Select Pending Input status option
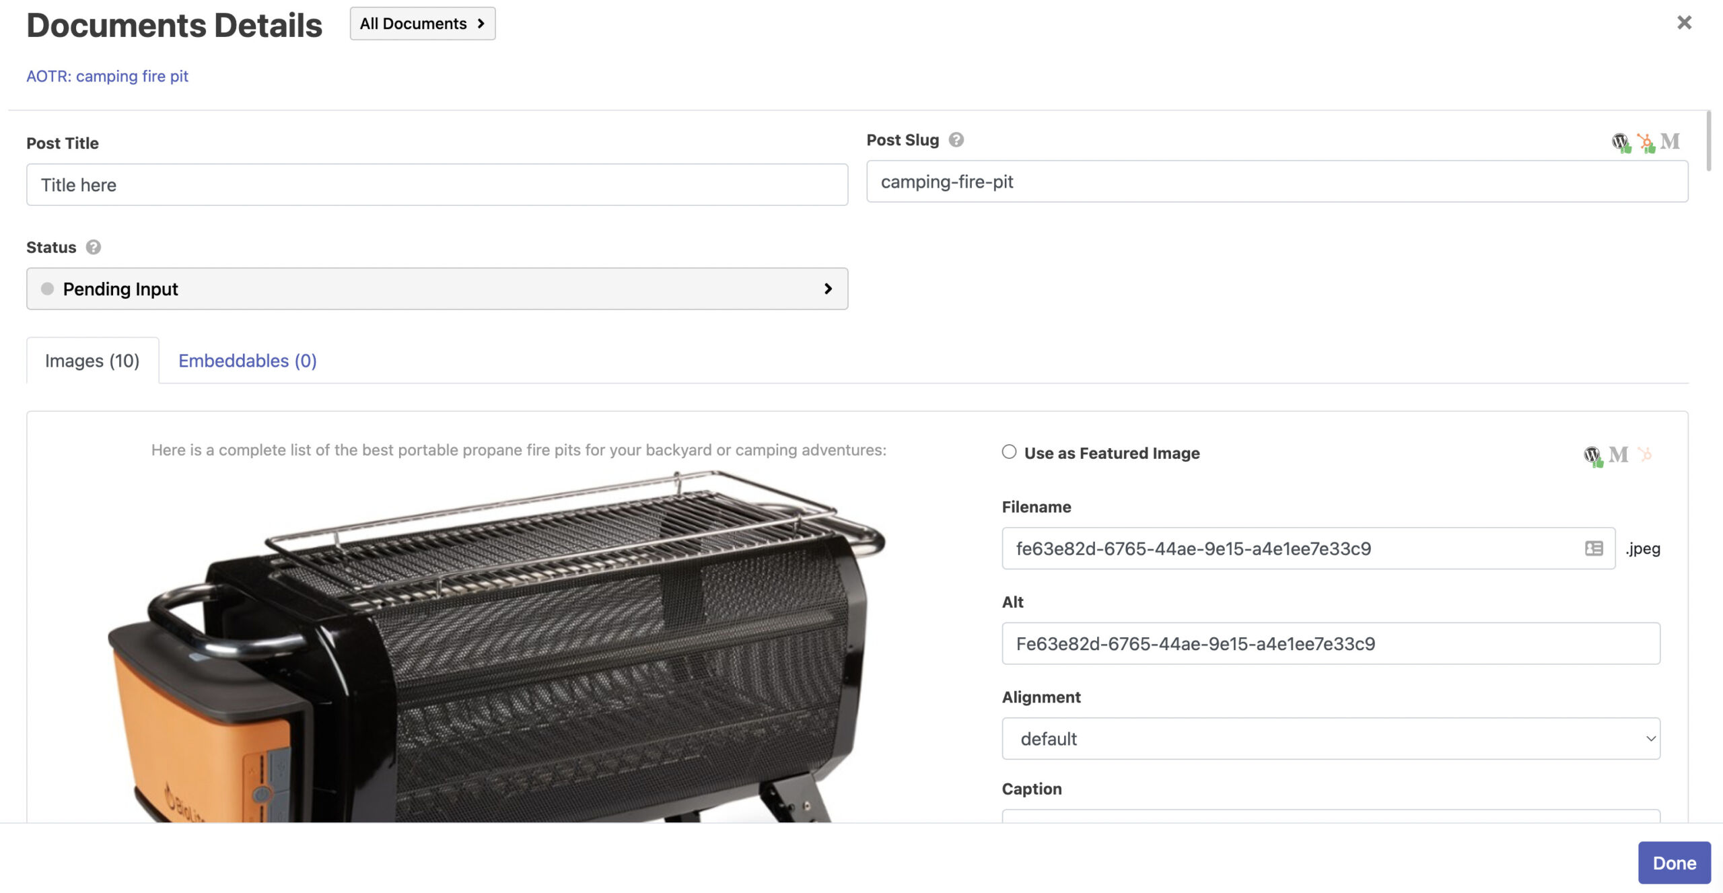Screen dimensions: 1723x893 pos(437,288)
